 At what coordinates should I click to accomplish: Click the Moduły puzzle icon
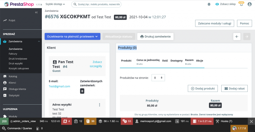tap(5, 116)
